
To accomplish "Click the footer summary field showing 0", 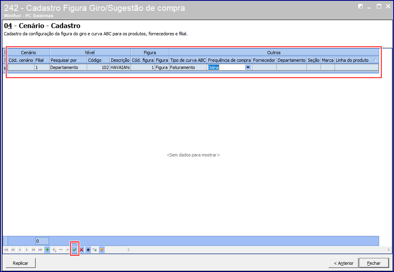I will pyautogui.click(x=42, y=241).
